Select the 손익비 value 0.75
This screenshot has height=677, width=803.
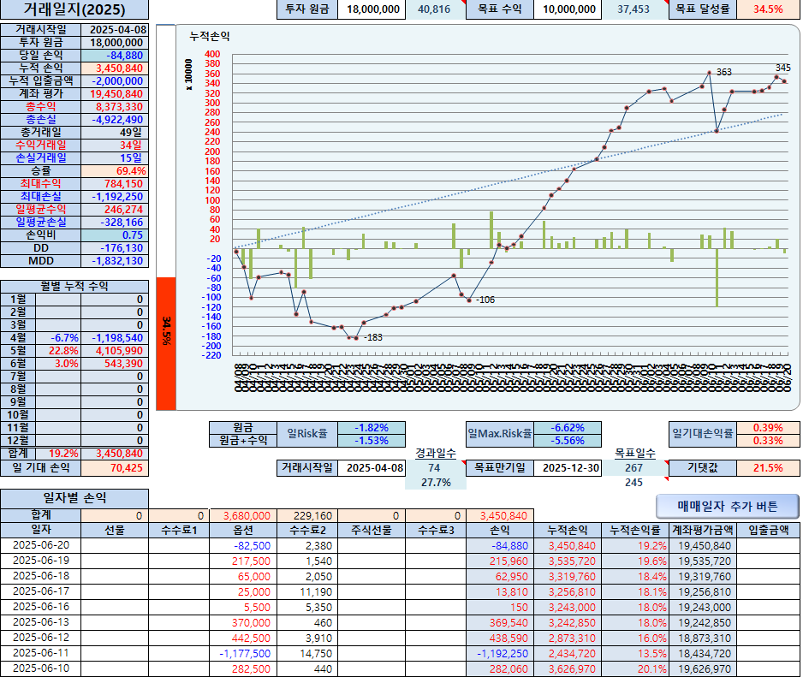tap(115, 235)
